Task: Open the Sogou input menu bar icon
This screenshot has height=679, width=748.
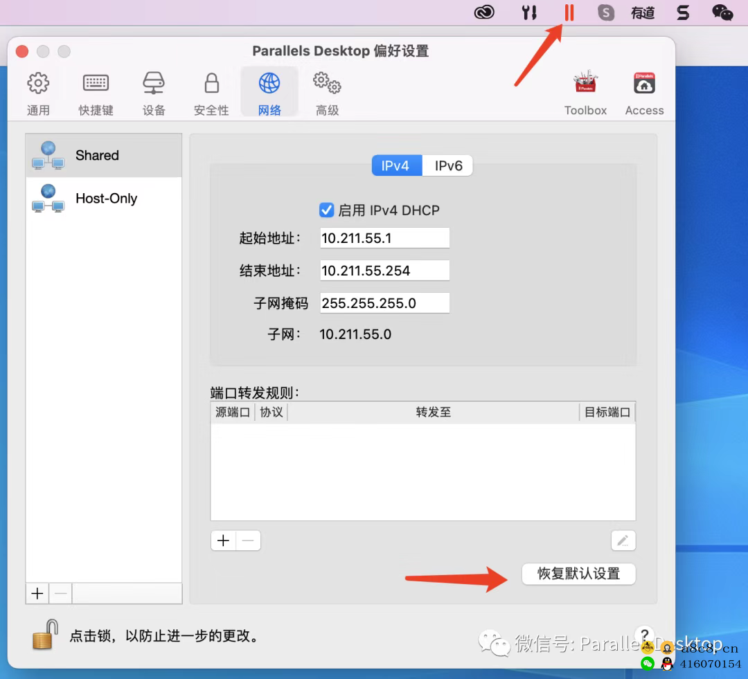Action: [x=683, y=12]
